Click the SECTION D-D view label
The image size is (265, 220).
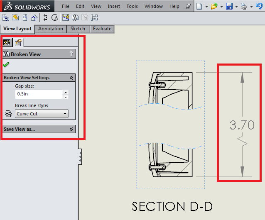[172, 206]
